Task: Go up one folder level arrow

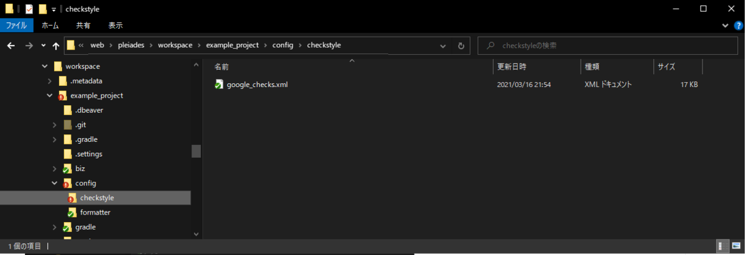Action: pos(56,45)
